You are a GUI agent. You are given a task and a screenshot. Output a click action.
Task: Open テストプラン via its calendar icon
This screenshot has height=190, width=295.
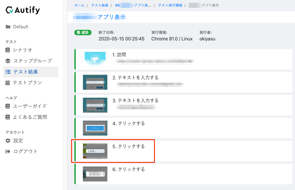point(8,83)
